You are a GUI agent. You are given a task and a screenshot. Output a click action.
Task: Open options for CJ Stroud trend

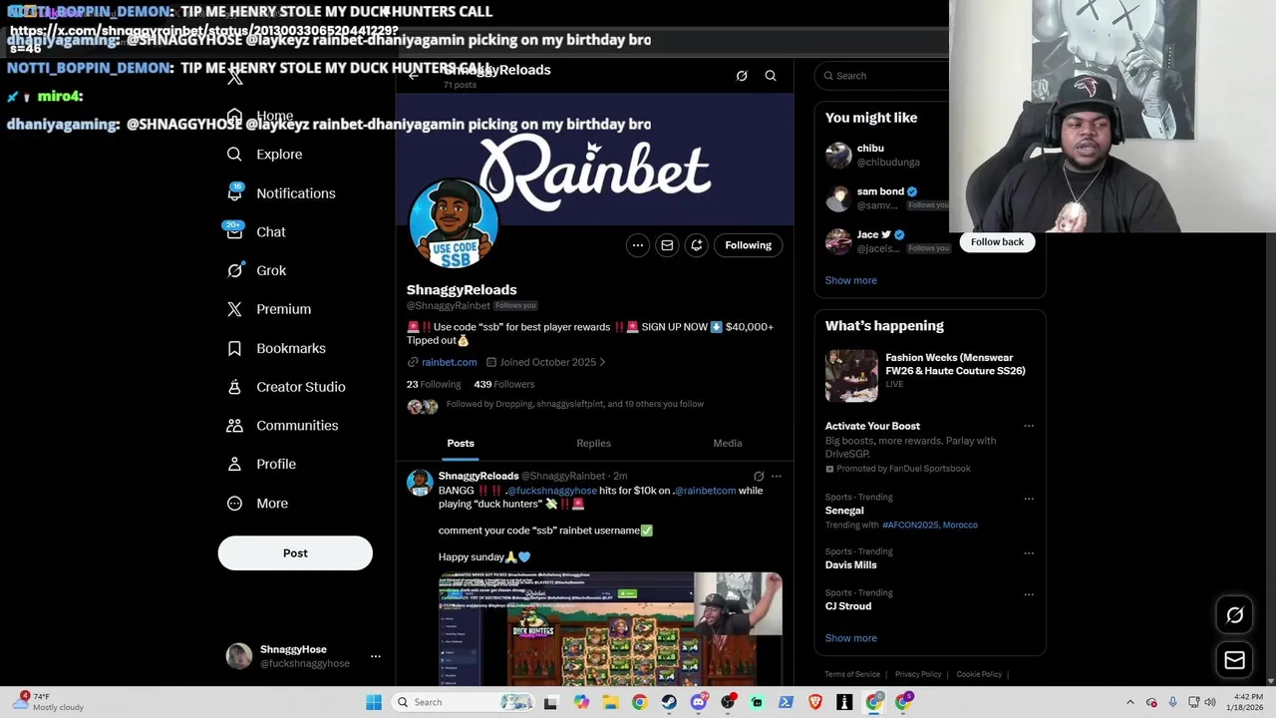click(1029, 595)
